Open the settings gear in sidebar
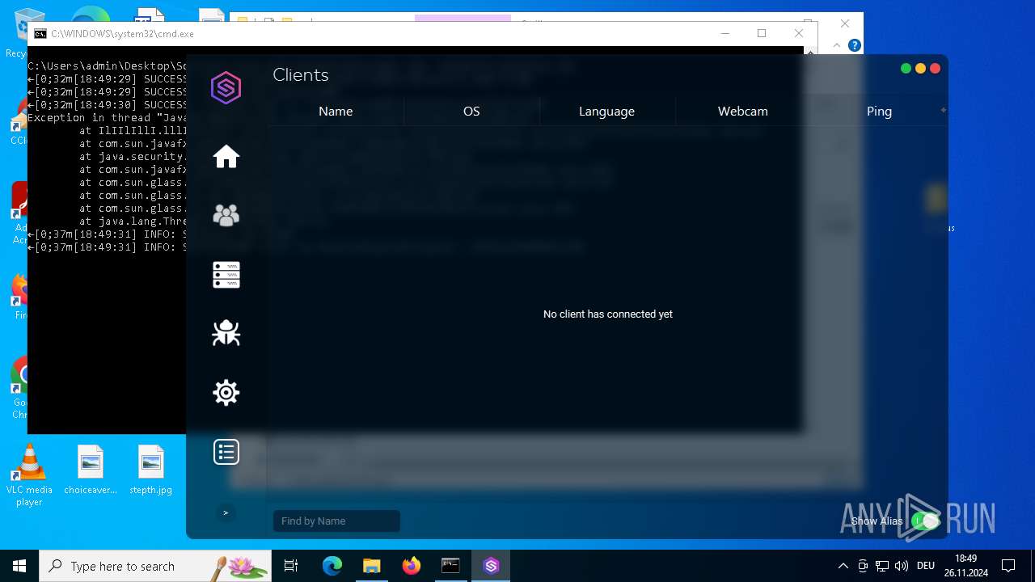 click(x=226, y=393)
